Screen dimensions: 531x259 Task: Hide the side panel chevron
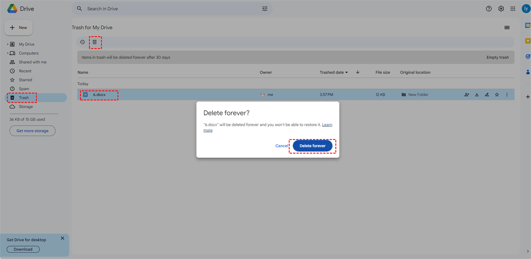click(x=527, y=251)
